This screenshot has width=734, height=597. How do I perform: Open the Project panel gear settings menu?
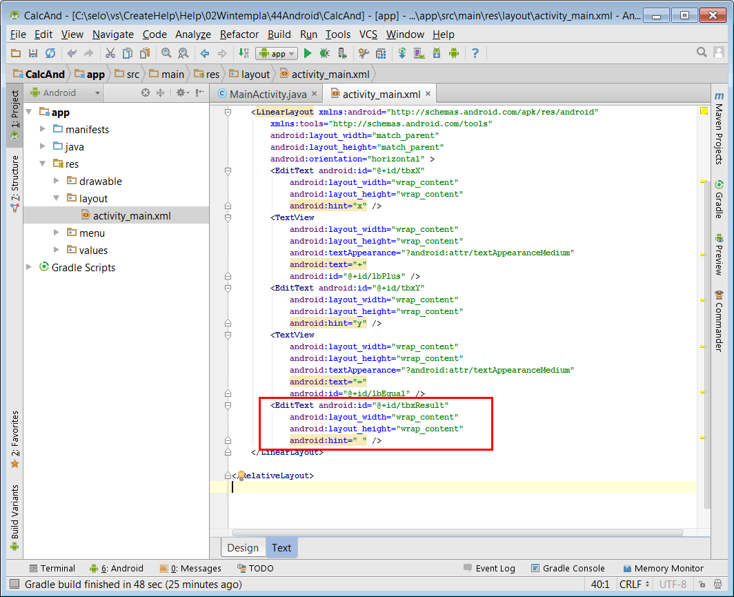pos(183,92)
